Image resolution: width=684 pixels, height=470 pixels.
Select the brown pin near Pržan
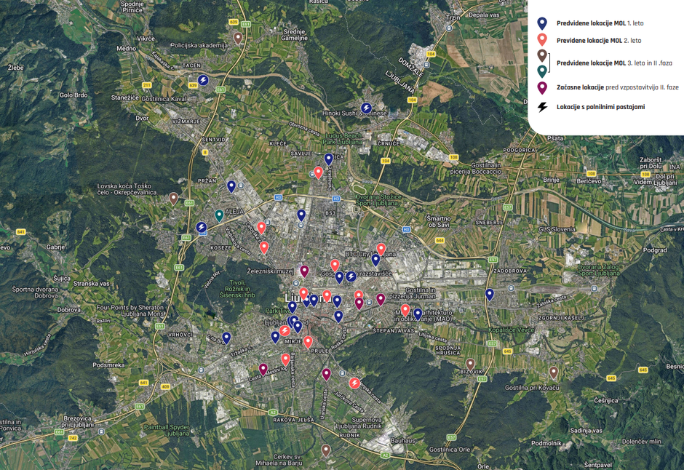[x=173, y=197]
